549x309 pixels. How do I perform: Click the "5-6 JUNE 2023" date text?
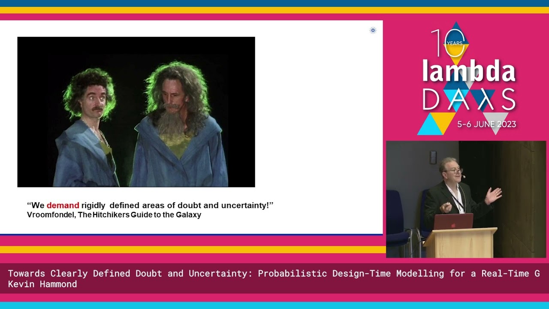486,124
